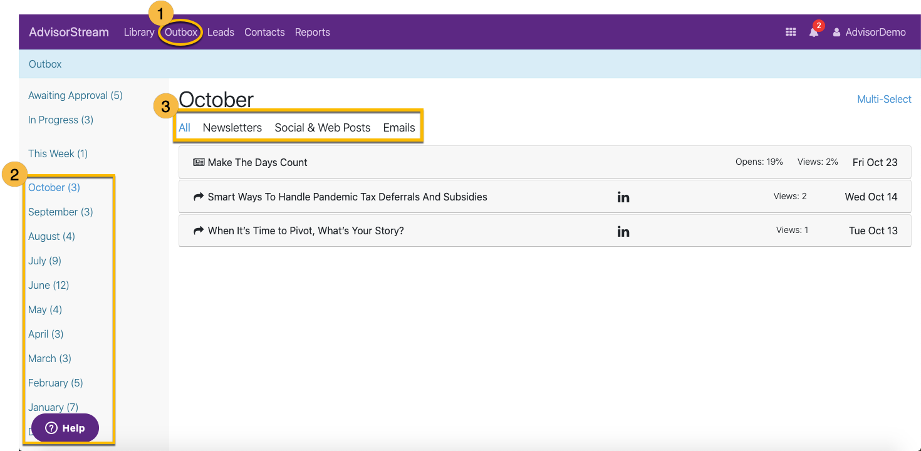Open the Leads menu
The height and width of the screenshot is (451, 921).
[x=221, y=32]
